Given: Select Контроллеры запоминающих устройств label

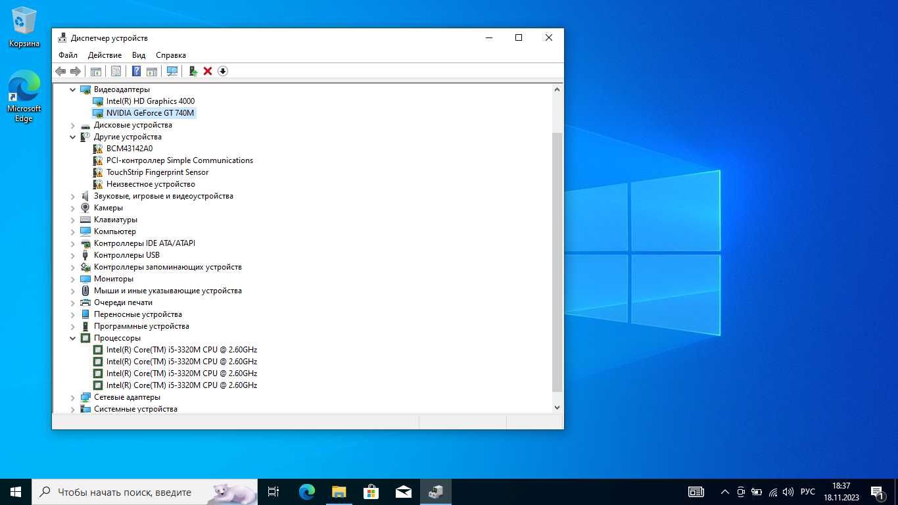Looking at the screenshot, I should (x=168, y=267).
